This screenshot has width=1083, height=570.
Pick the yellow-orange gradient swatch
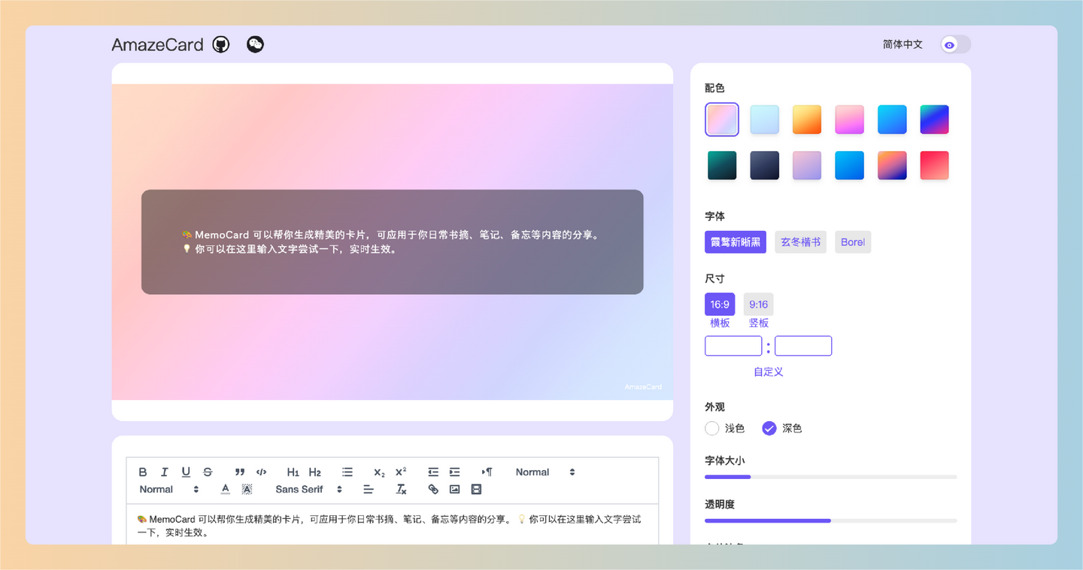point(807,120)
